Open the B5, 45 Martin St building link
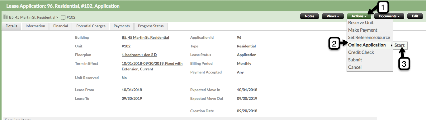The height and width of the screenshot is (120, 426). pyautogui.click(x=145, y=38)
